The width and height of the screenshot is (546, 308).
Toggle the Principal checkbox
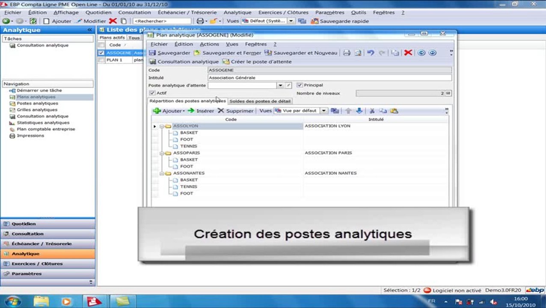(300, 85)
